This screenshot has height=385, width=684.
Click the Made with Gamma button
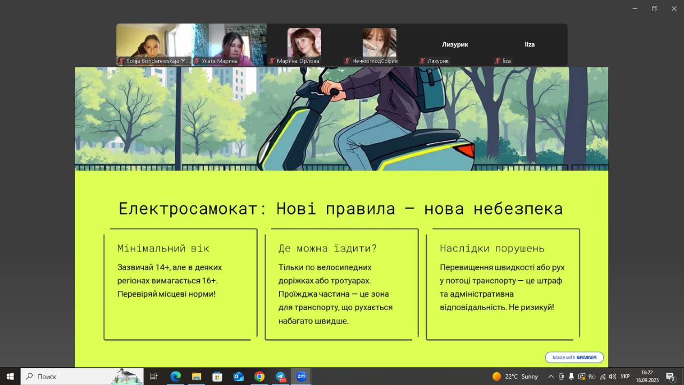click(574, 357)
